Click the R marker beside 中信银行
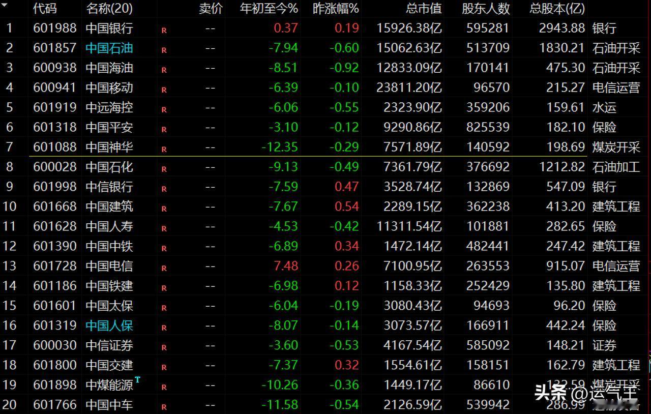 pos(164,189)
